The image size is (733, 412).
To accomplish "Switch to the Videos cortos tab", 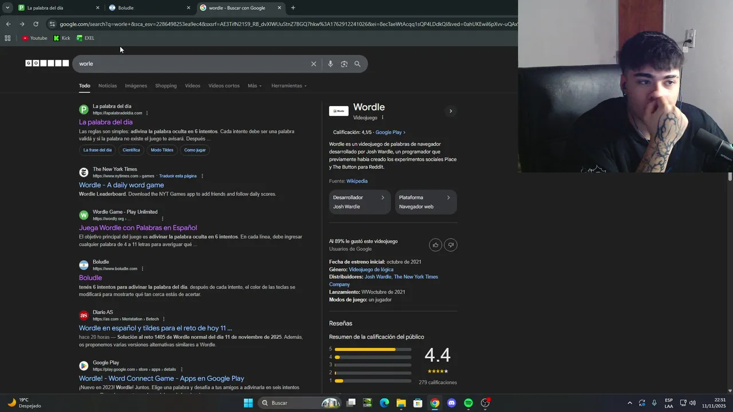I will click(x=224, y=86).
